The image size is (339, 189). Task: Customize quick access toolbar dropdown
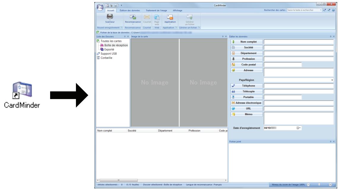(x=121, y=5)
